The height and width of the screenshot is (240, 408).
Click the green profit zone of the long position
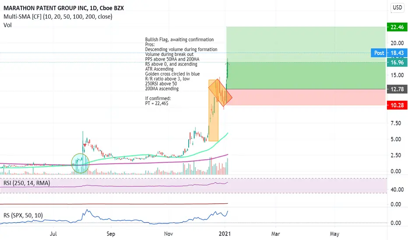306,58
